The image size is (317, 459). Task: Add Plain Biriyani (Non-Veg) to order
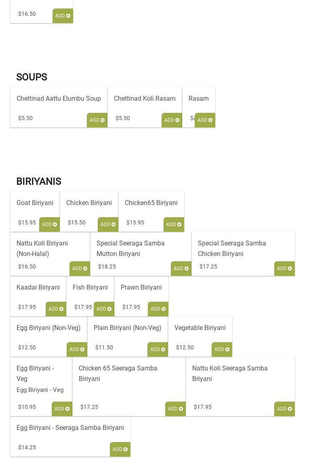coord(157,349)
